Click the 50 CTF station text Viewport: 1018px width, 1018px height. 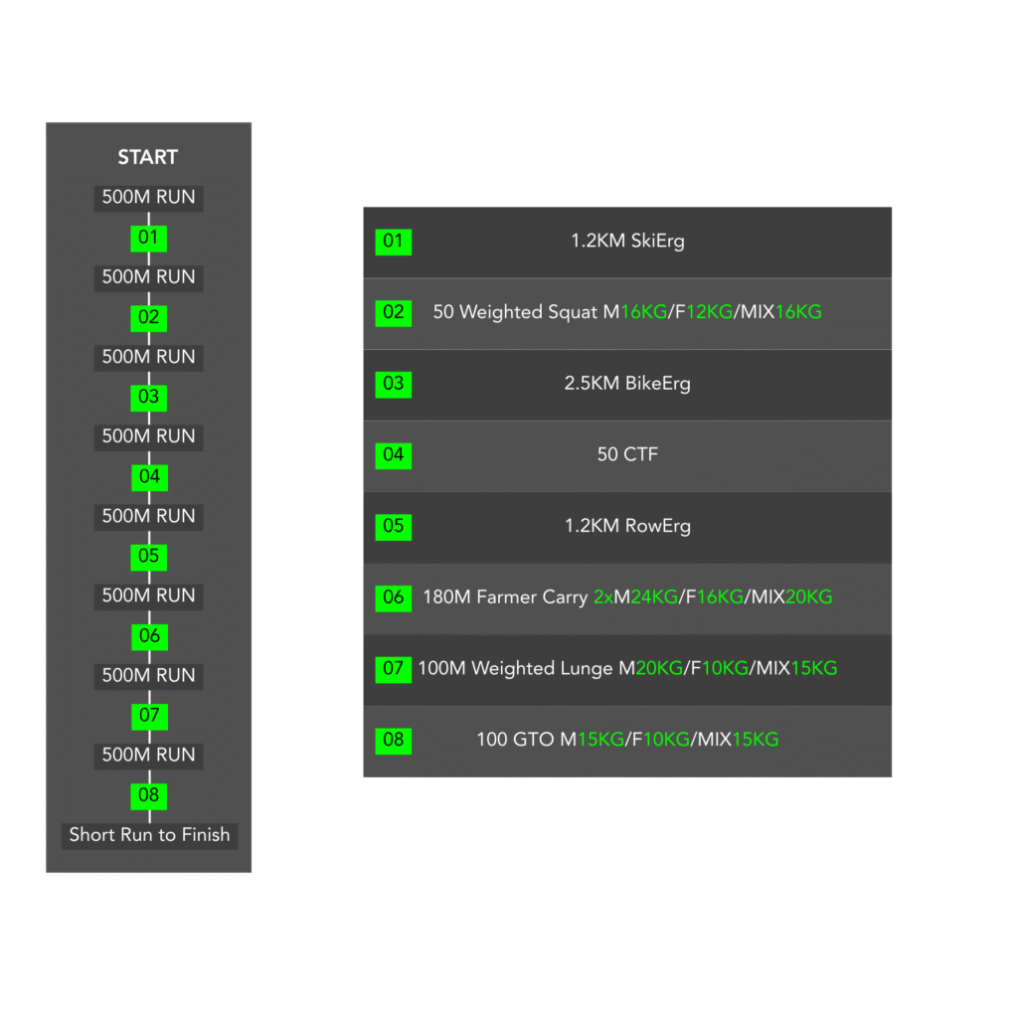click(627, 455)
